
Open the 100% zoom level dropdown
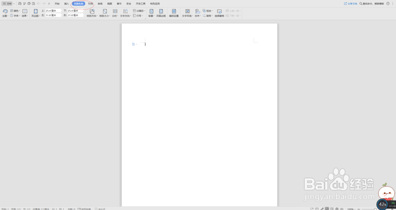[351, 209]
